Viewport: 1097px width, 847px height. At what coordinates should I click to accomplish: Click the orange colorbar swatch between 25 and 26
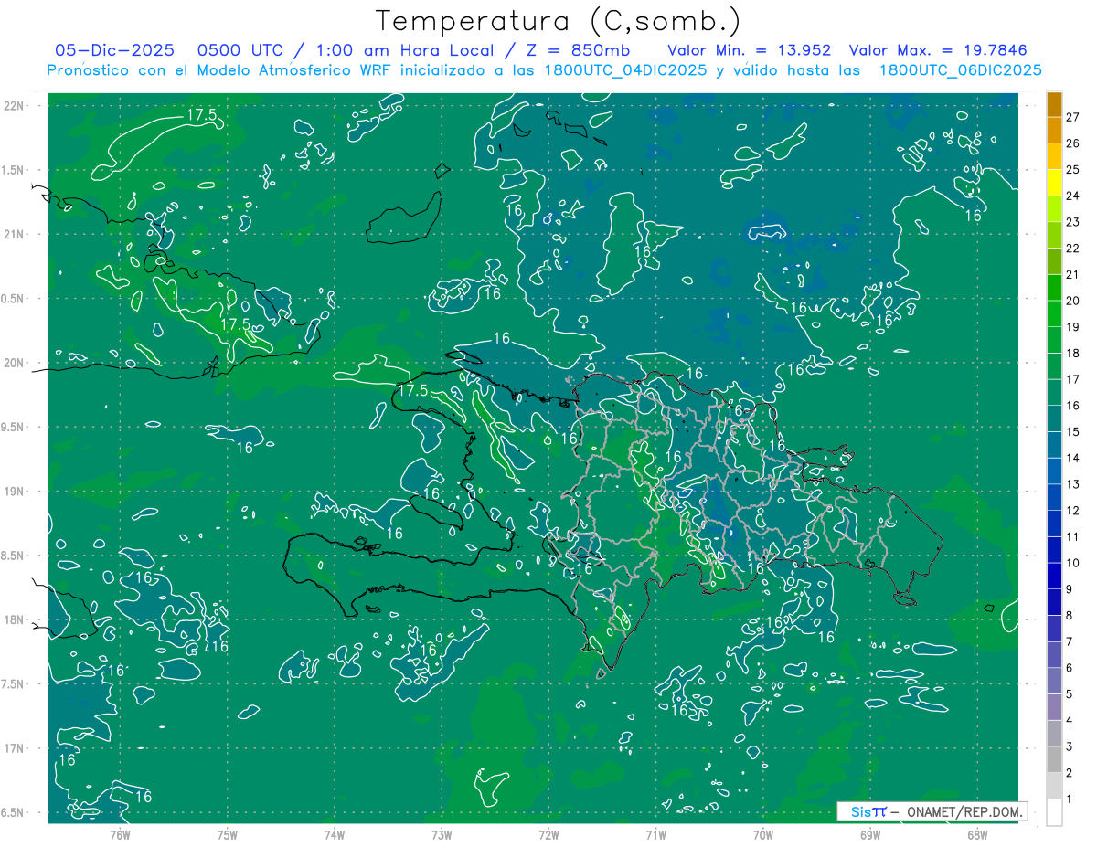point(1055,155)
